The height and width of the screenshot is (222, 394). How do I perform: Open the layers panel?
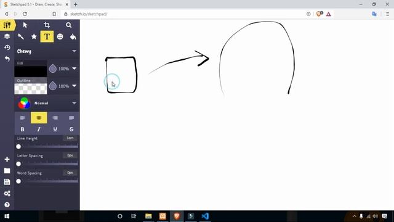pyautogui.click(x=7, y=36)
